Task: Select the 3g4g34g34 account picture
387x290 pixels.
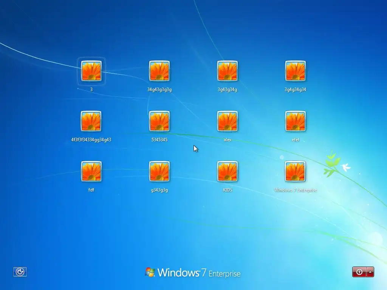Action: [295, 71]
